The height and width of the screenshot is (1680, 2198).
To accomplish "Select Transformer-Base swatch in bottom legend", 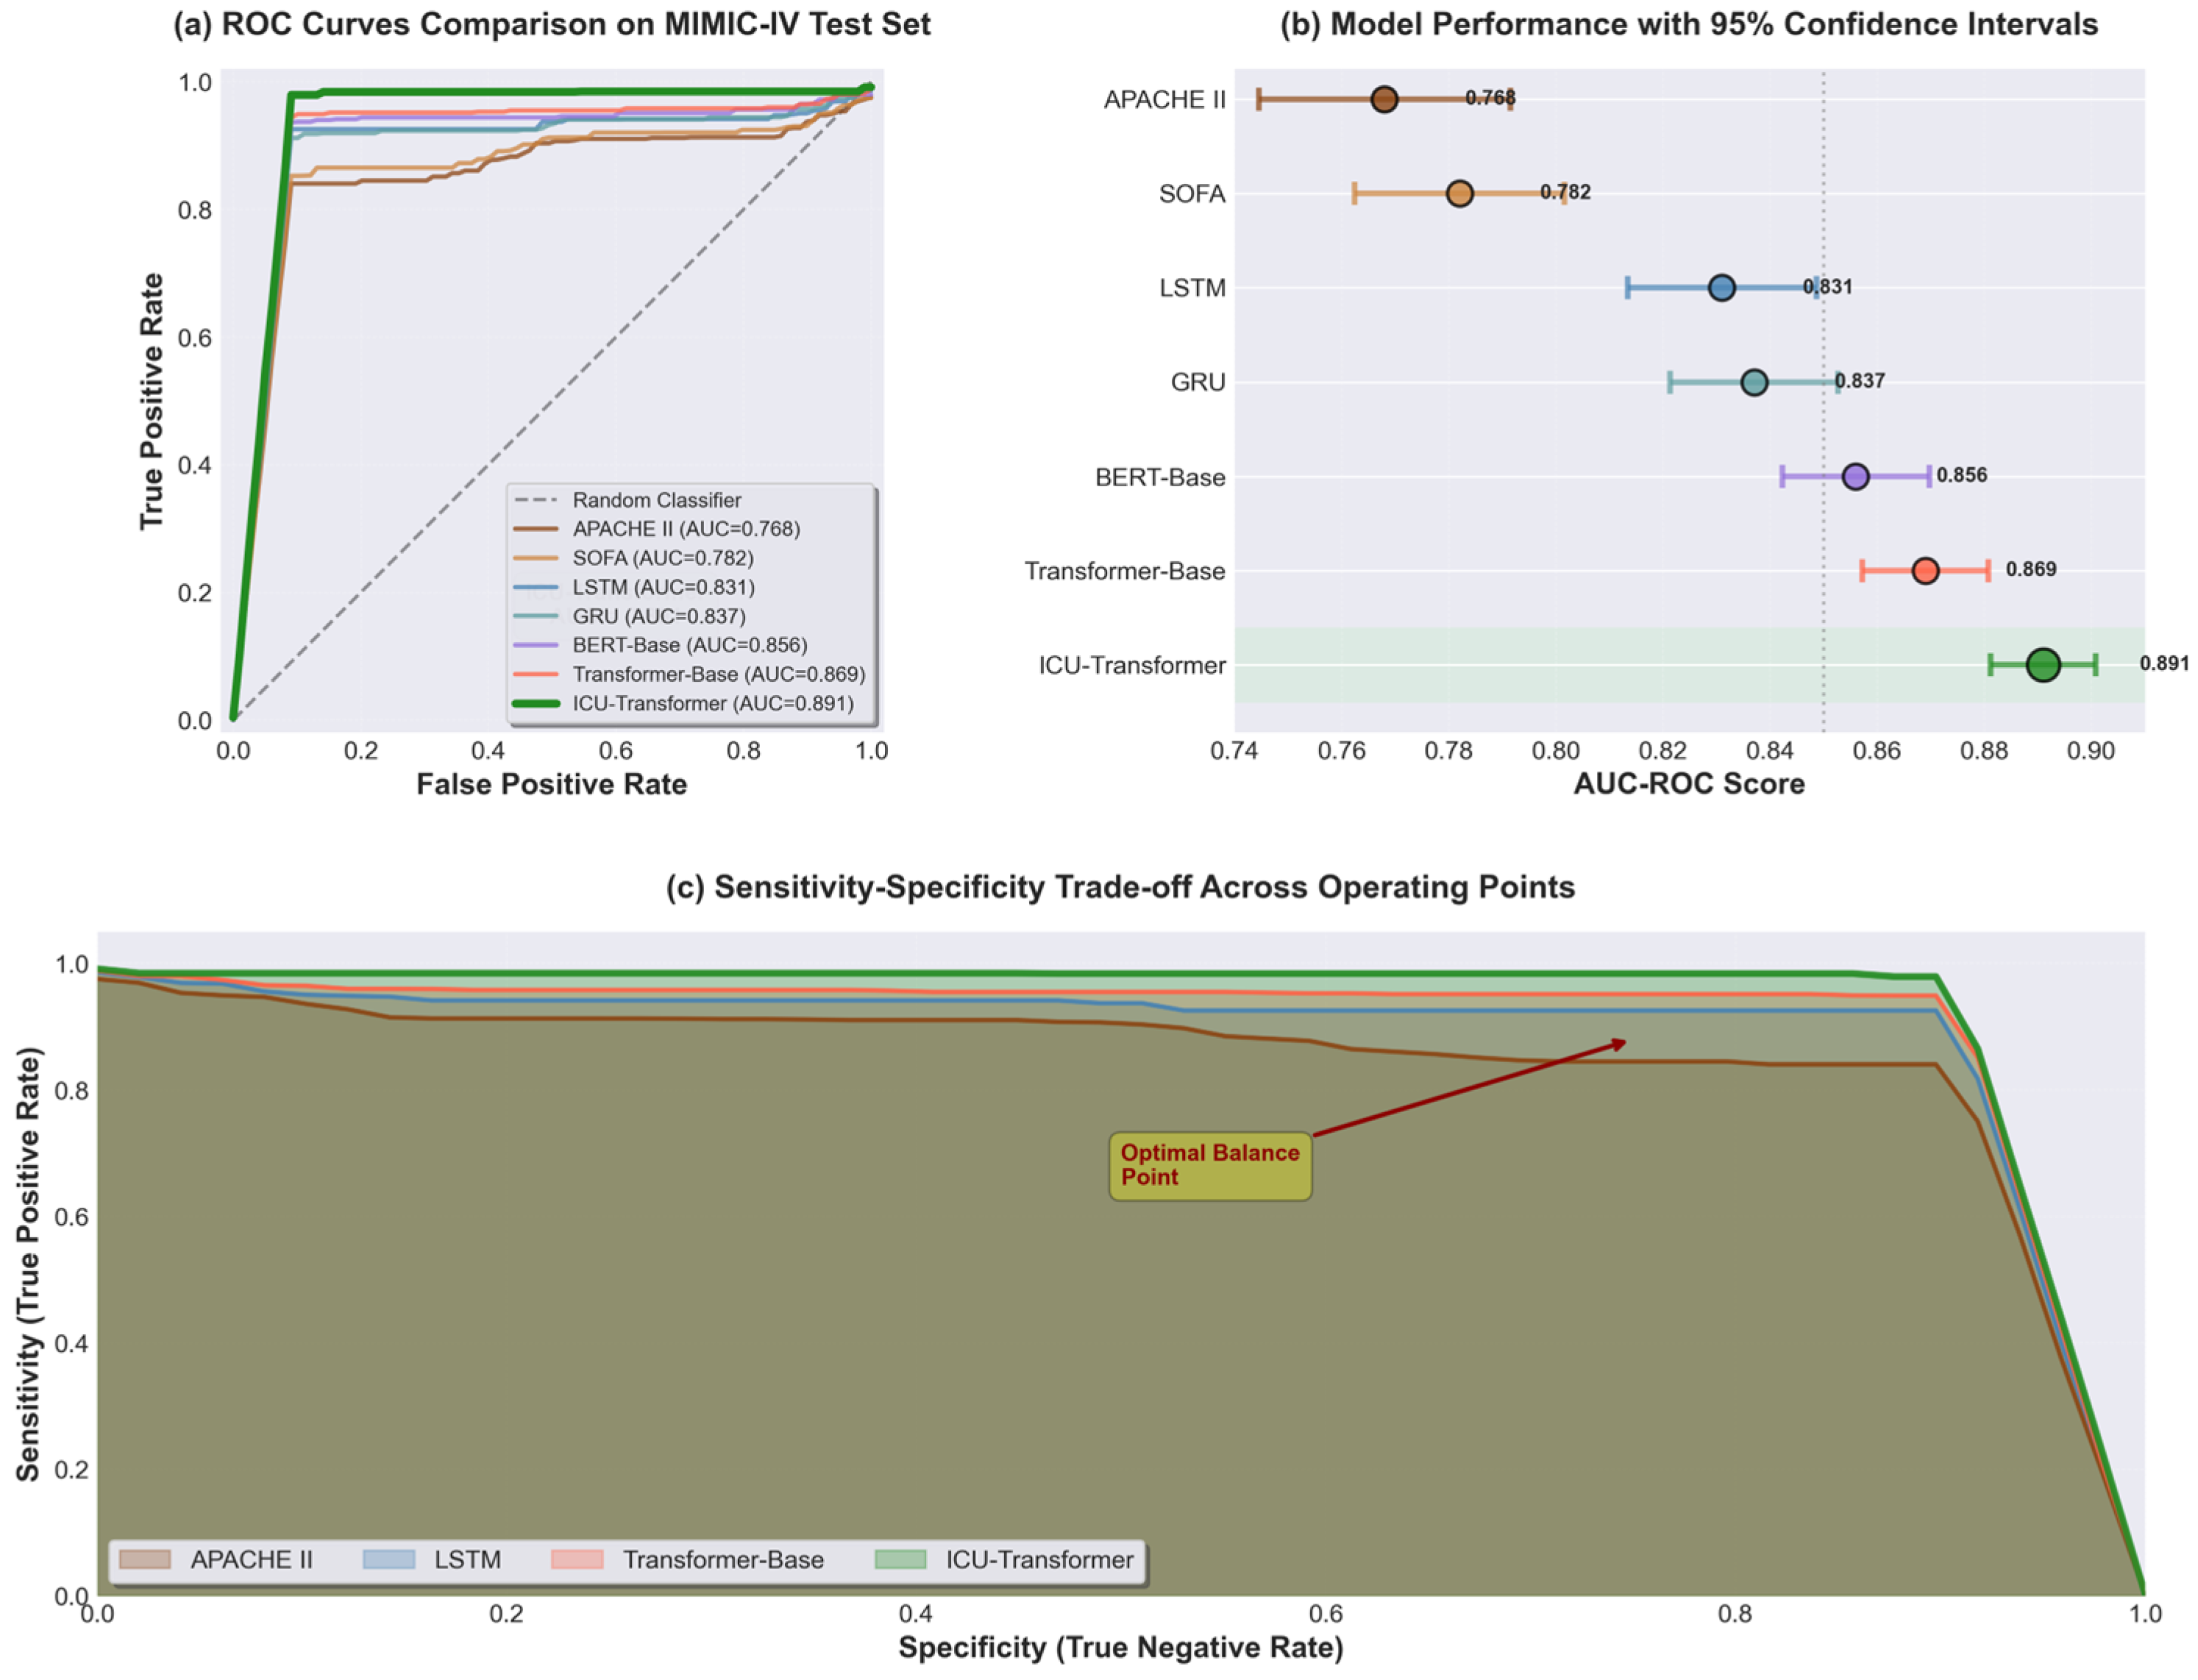I will point(577,1559).
